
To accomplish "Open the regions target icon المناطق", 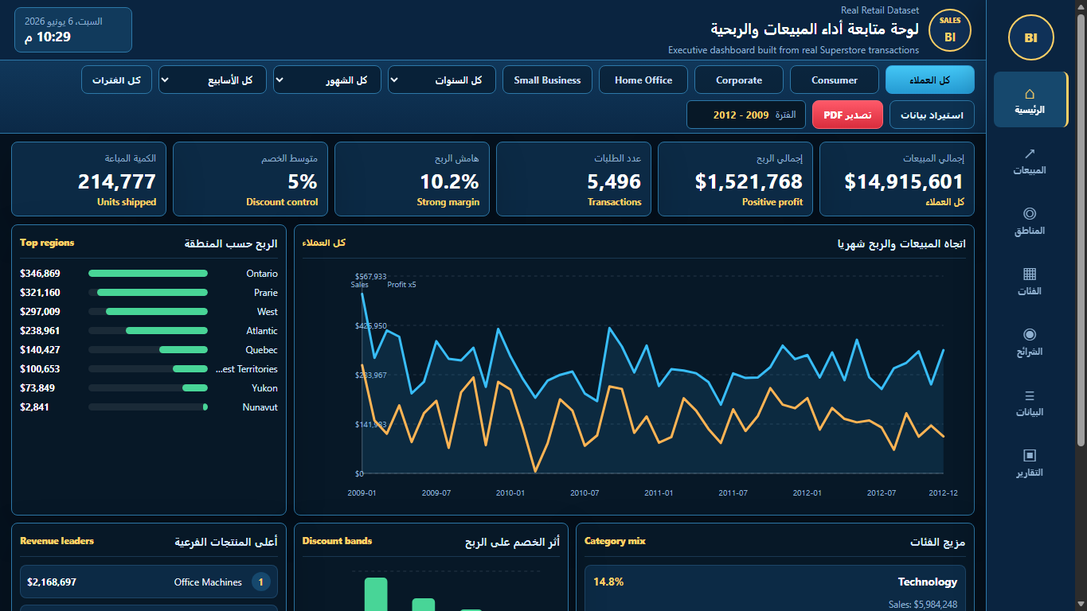I will 1030,220.
